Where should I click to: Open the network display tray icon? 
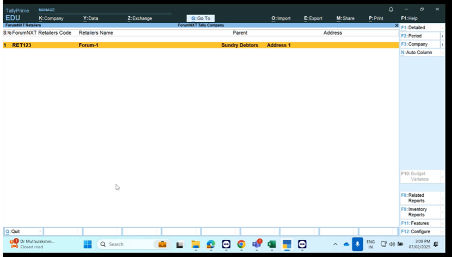click(383, 245)
